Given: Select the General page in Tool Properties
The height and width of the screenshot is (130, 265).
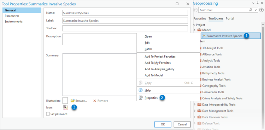Looking at the screenshot, I should pos(22,10).
